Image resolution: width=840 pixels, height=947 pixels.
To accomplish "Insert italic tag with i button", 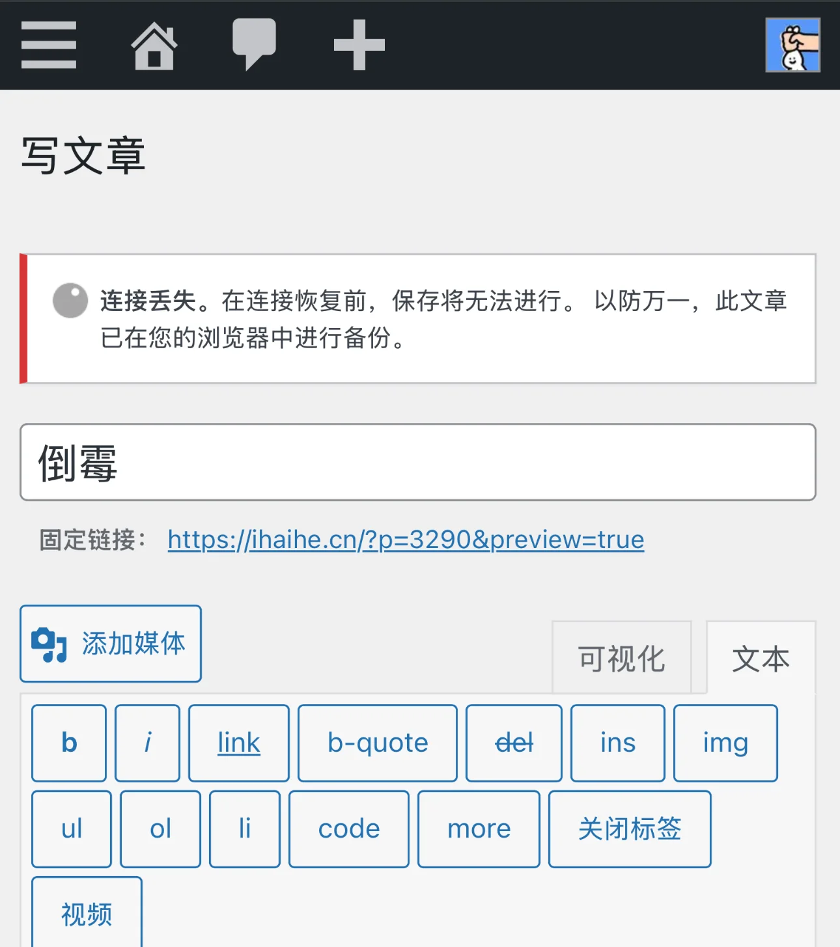I will point(148,743).
